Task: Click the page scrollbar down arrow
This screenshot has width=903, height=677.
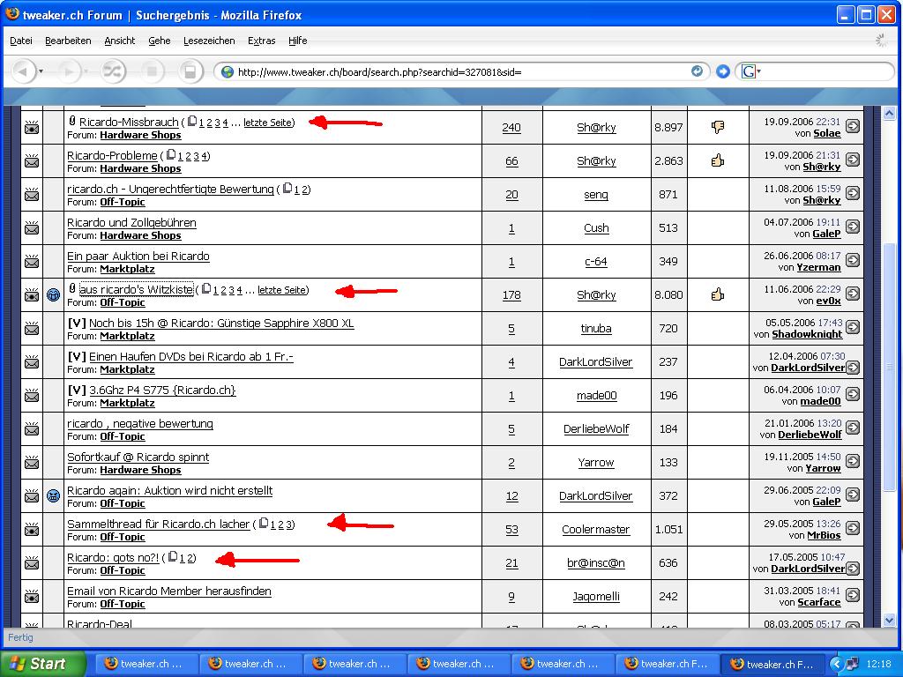Action: pos(890,621)
